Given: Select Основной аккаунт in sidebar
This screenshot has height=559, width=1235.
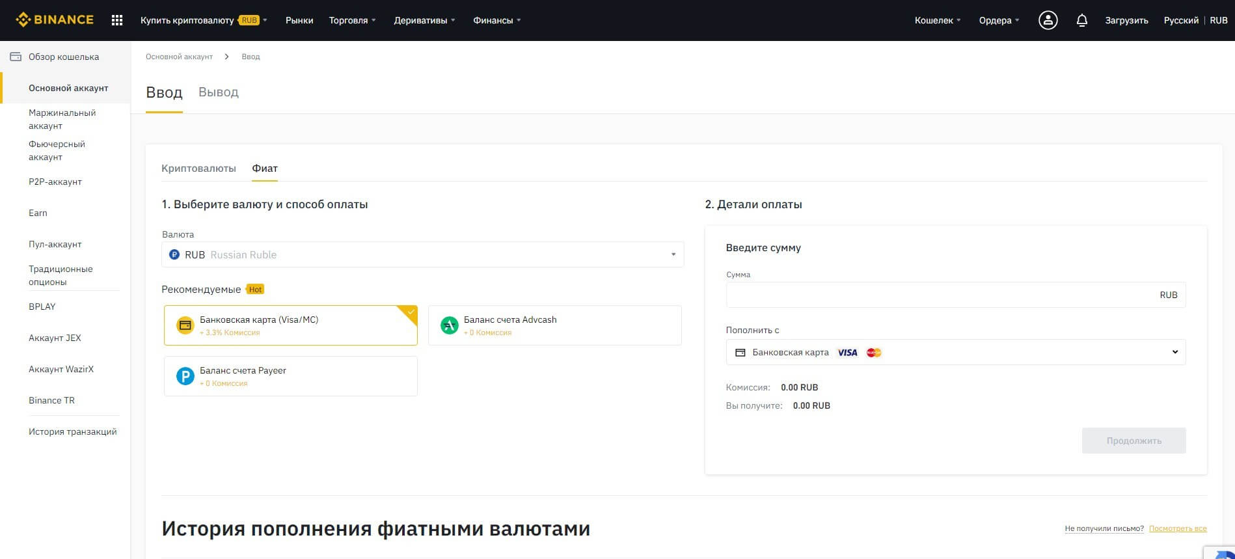Looking at the screenshot, I should coord(68,88).
